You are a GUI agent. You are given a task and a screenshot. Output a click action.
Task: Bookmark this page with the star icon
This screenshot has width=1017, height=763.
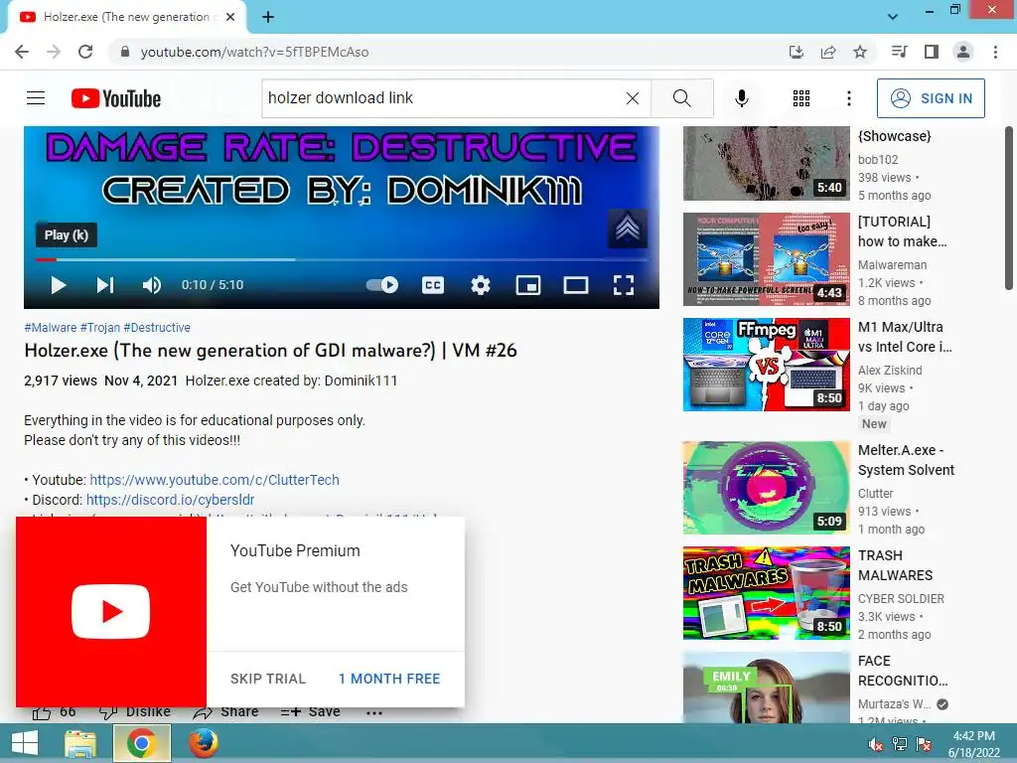tap(860, 52)
